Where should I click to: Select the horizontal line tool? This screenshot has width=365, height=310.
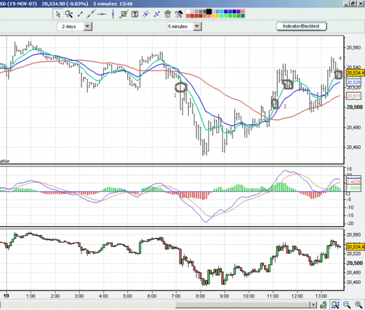click(x=102, y=14)
